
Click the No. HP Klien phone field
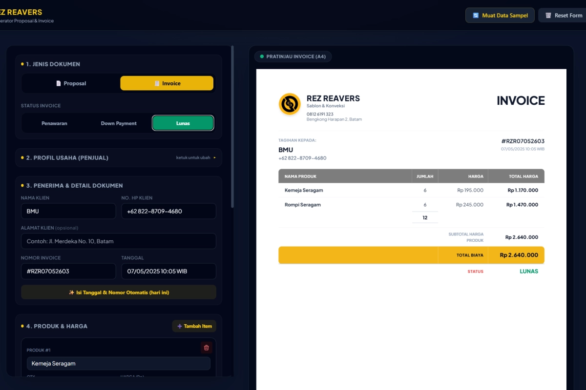[168, 212]
